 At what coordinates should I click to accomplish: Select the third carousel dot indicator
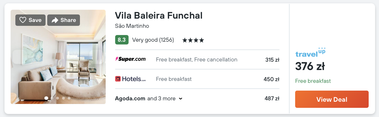(x=58, y=98)
